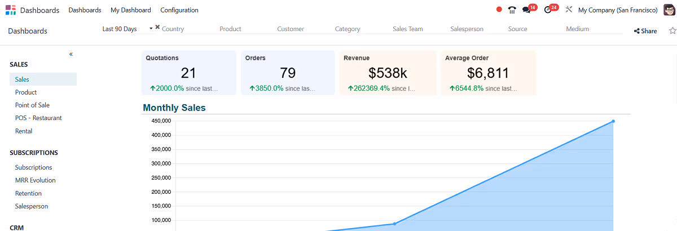Open the Source filter field
Viewport: 677px width, 231px height.
click(533, 29)
